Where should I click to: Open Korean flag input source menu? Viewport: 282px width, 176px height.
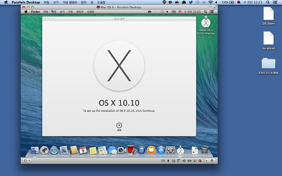[239, 2]
